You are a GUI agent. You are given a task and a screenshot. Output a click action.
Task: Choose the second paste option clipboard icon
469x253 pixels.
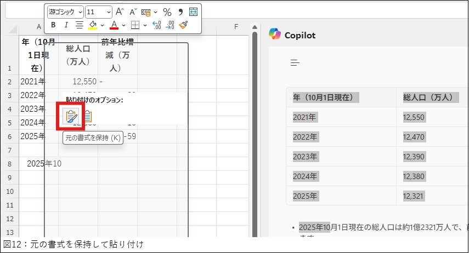pos(87,116)
